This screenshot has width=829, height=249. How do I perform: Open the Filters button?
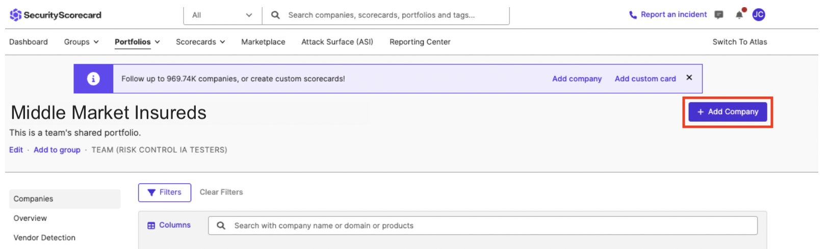[165, 192]
